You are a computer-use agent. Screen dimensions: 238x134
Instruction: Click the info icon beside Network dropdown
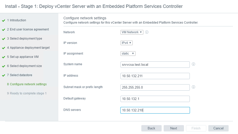[147, 32]
